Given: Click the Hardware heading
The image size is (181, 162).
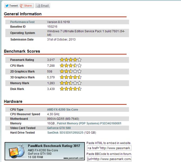Looking at the screenshot, I should pos(13,102).
